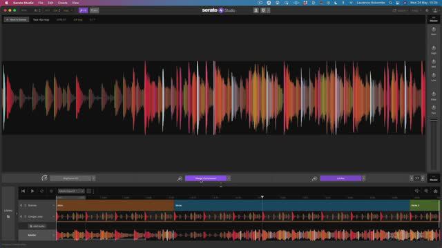
Task: Click the master volume fader handle
Action: coord(434,120)
